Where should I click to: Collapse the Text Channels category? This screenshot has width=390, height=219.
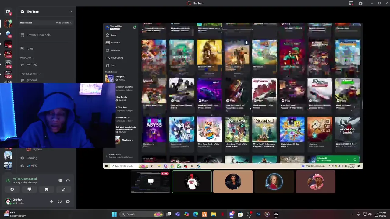pos(30,74)
